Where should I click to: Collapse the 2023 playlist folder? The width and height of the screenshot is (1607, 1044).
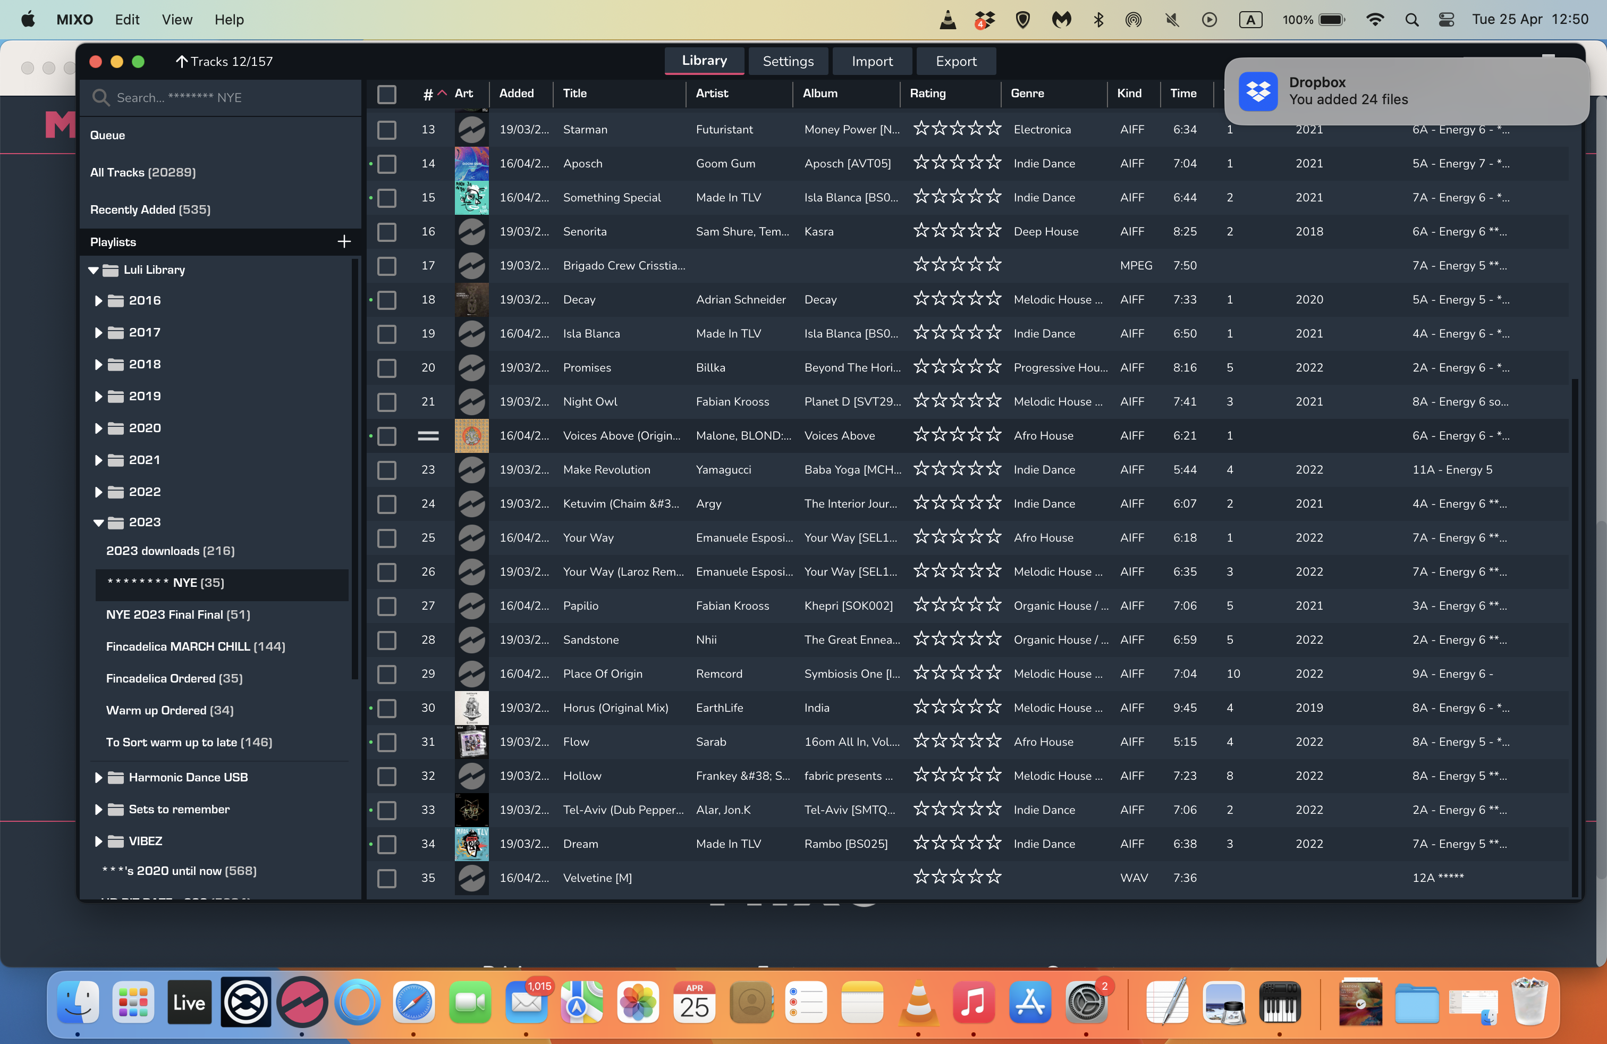pos(99,523)
